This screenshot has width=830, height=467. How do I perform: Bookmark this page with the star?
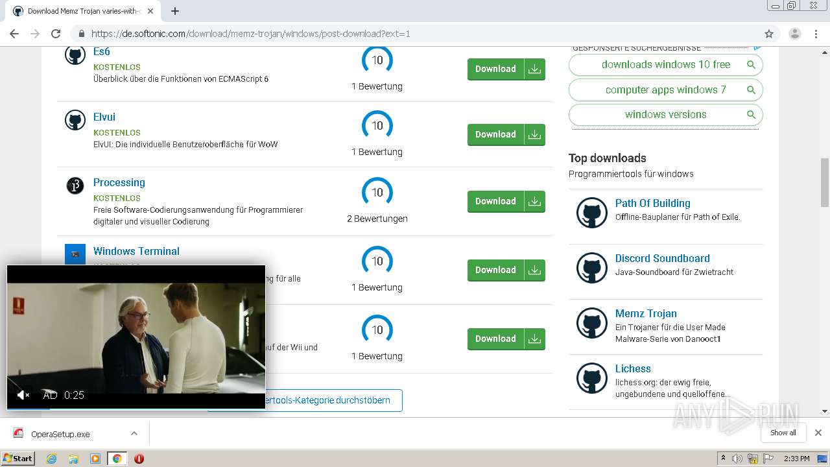[x=769, y=34]
